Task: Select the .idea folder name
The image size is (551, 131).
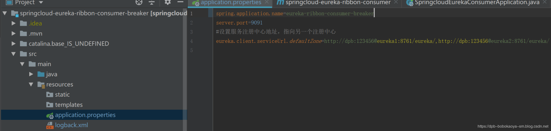Action: [35, 23]
